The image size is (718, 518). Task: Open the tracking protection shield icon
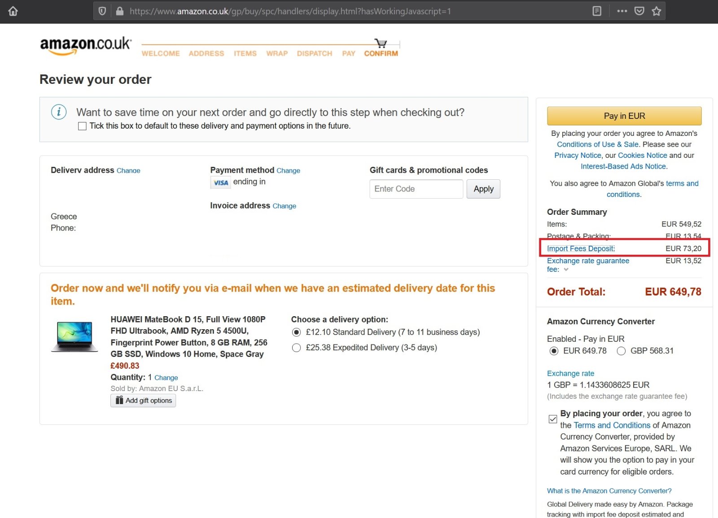pyautogui.click(x=102, y=11)
